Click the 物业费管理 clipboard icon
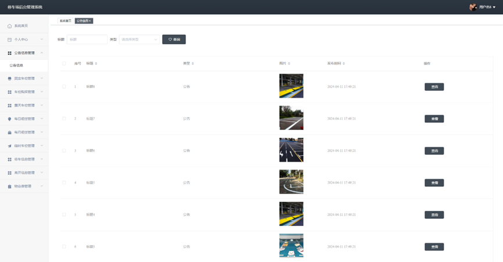The image size is (503, 262). click(9, 186)
